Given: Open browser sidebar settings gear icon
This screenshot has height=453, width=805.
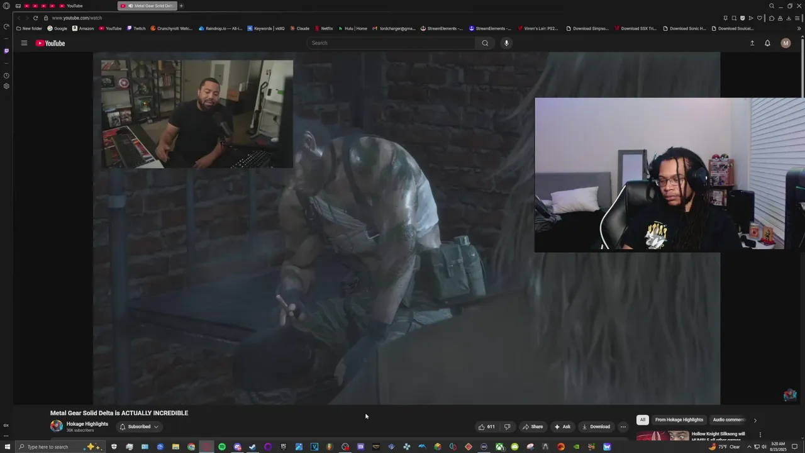Looking at the screenshot, I should (6, 86).
